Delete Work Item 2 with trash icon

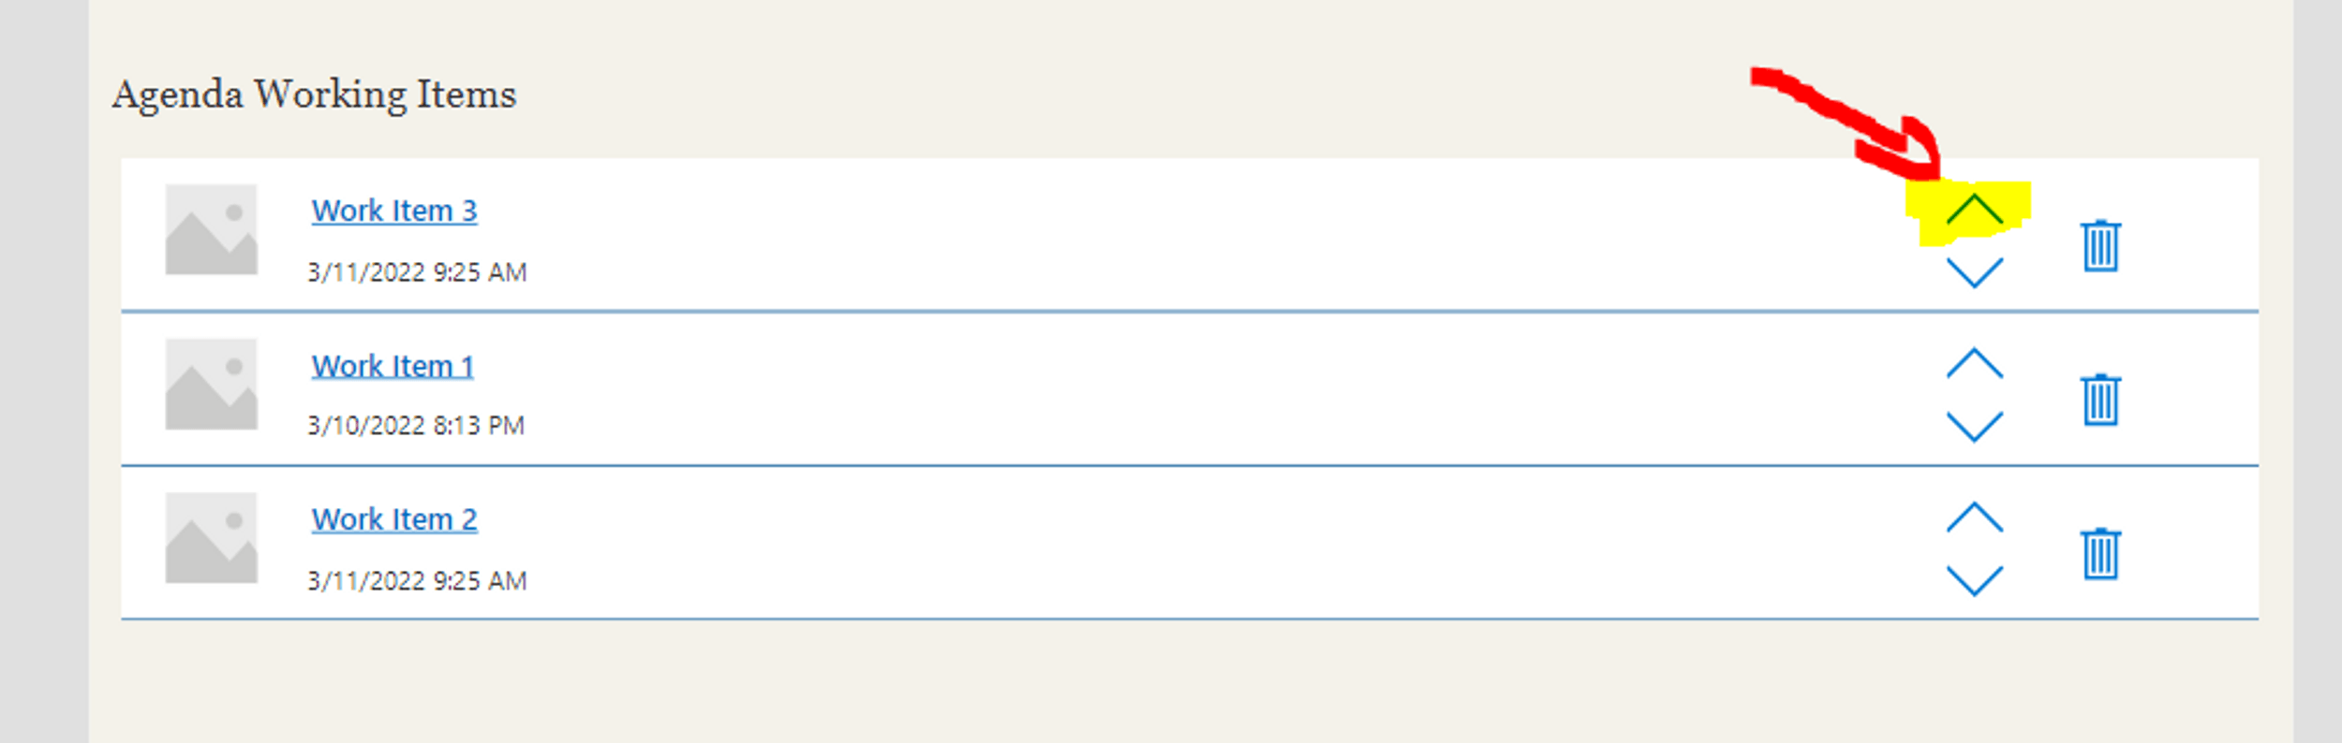2100,554
